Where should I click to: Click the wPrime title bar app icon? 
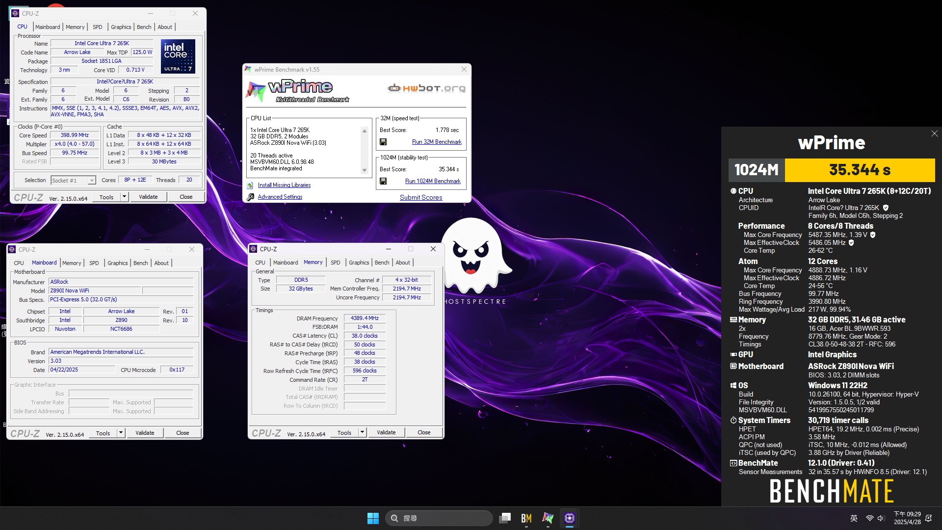point(248,70)
